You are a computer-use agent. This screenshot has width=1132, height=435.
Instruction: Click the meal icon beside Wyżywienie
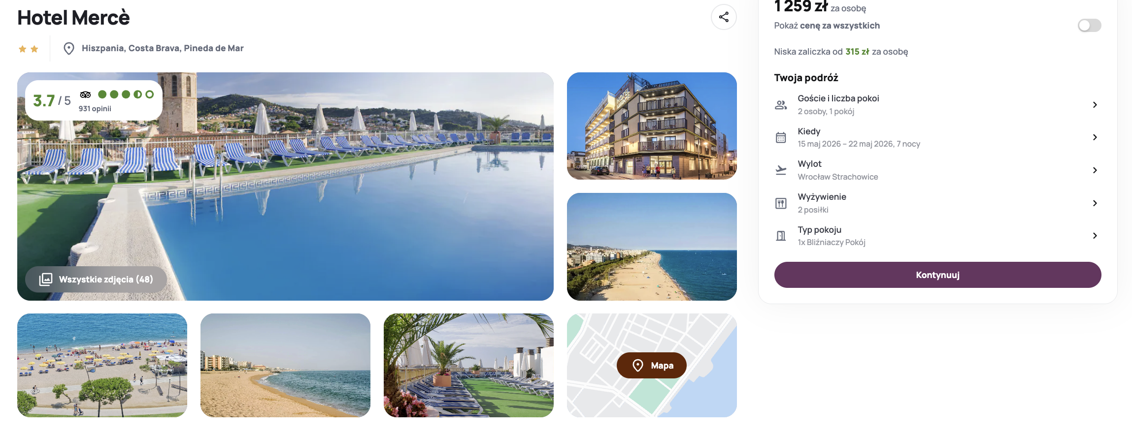(x=781, y=203)
